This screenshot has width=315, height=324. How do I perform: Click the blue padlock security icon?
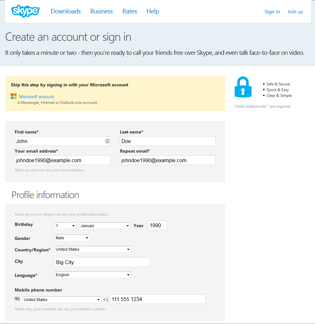point(243,87)
